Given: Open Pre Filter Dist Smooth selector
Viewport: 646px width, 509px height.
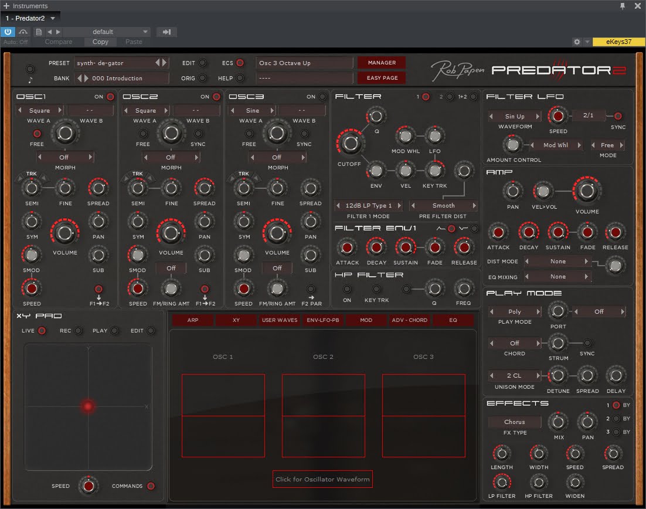Looking at the screenshot, I should 444,205.
